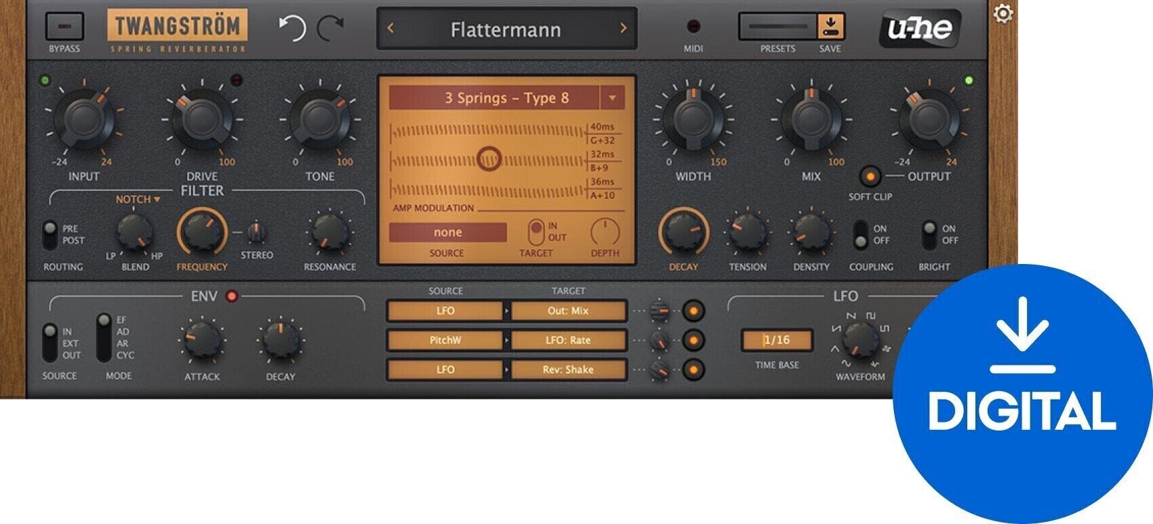Select the random LFO waveform icon
Image resolution: width=1153 pixels, height=524 pixels.
(887, 349)
